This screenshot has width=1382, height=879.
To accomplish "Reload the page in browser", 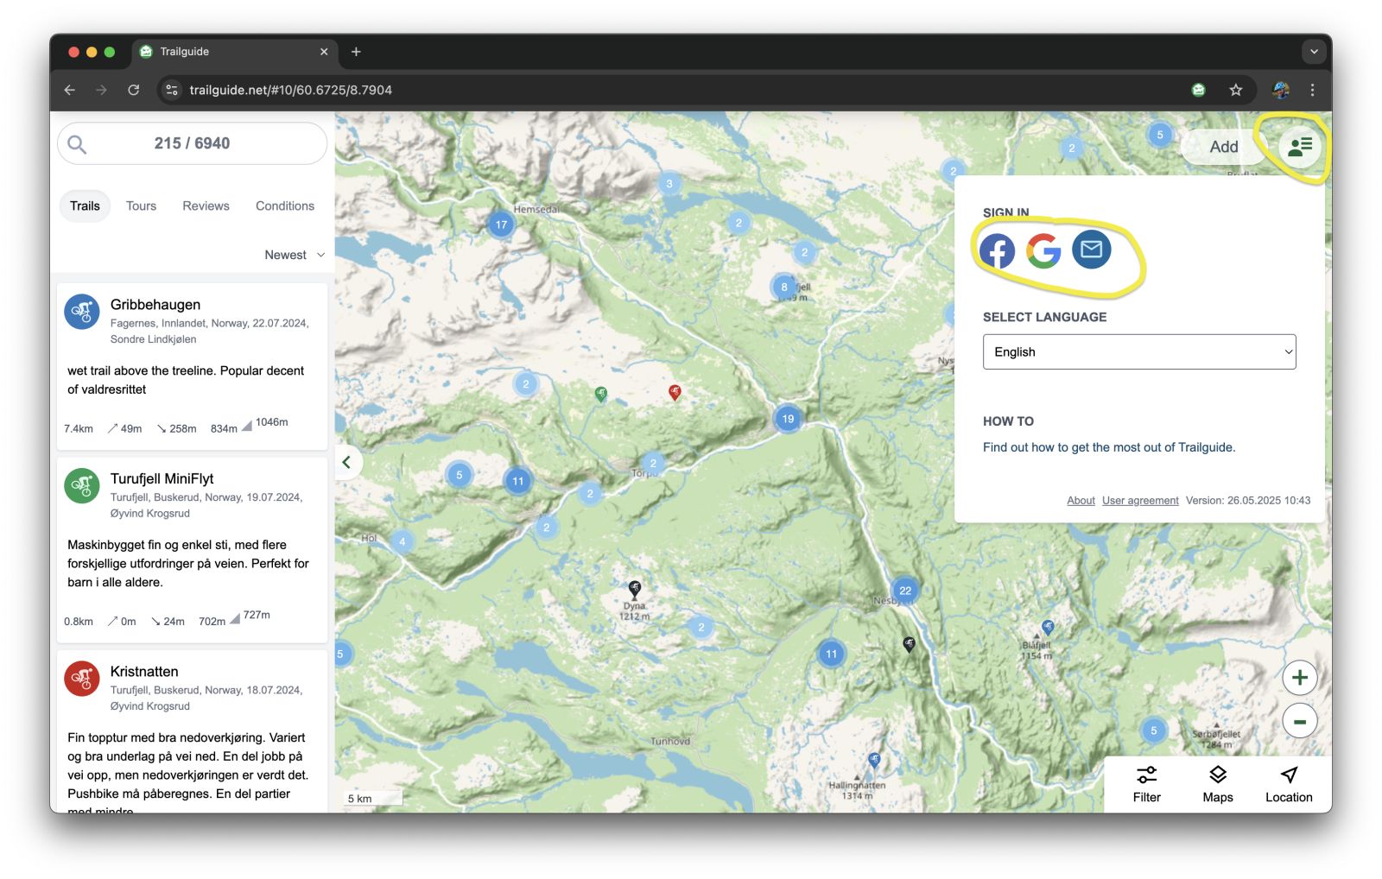I will click(x=134, y=90).
